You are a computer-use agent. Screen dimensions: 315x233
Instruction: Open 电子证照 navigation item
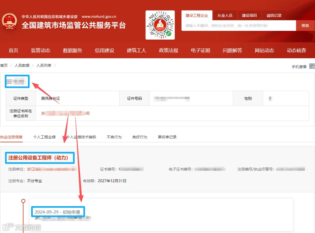tap(200, 50)
